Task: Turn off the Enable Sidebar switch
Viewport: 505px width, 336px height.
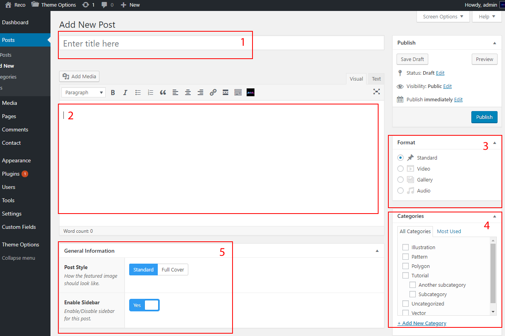Action: [x=144, y=305]
